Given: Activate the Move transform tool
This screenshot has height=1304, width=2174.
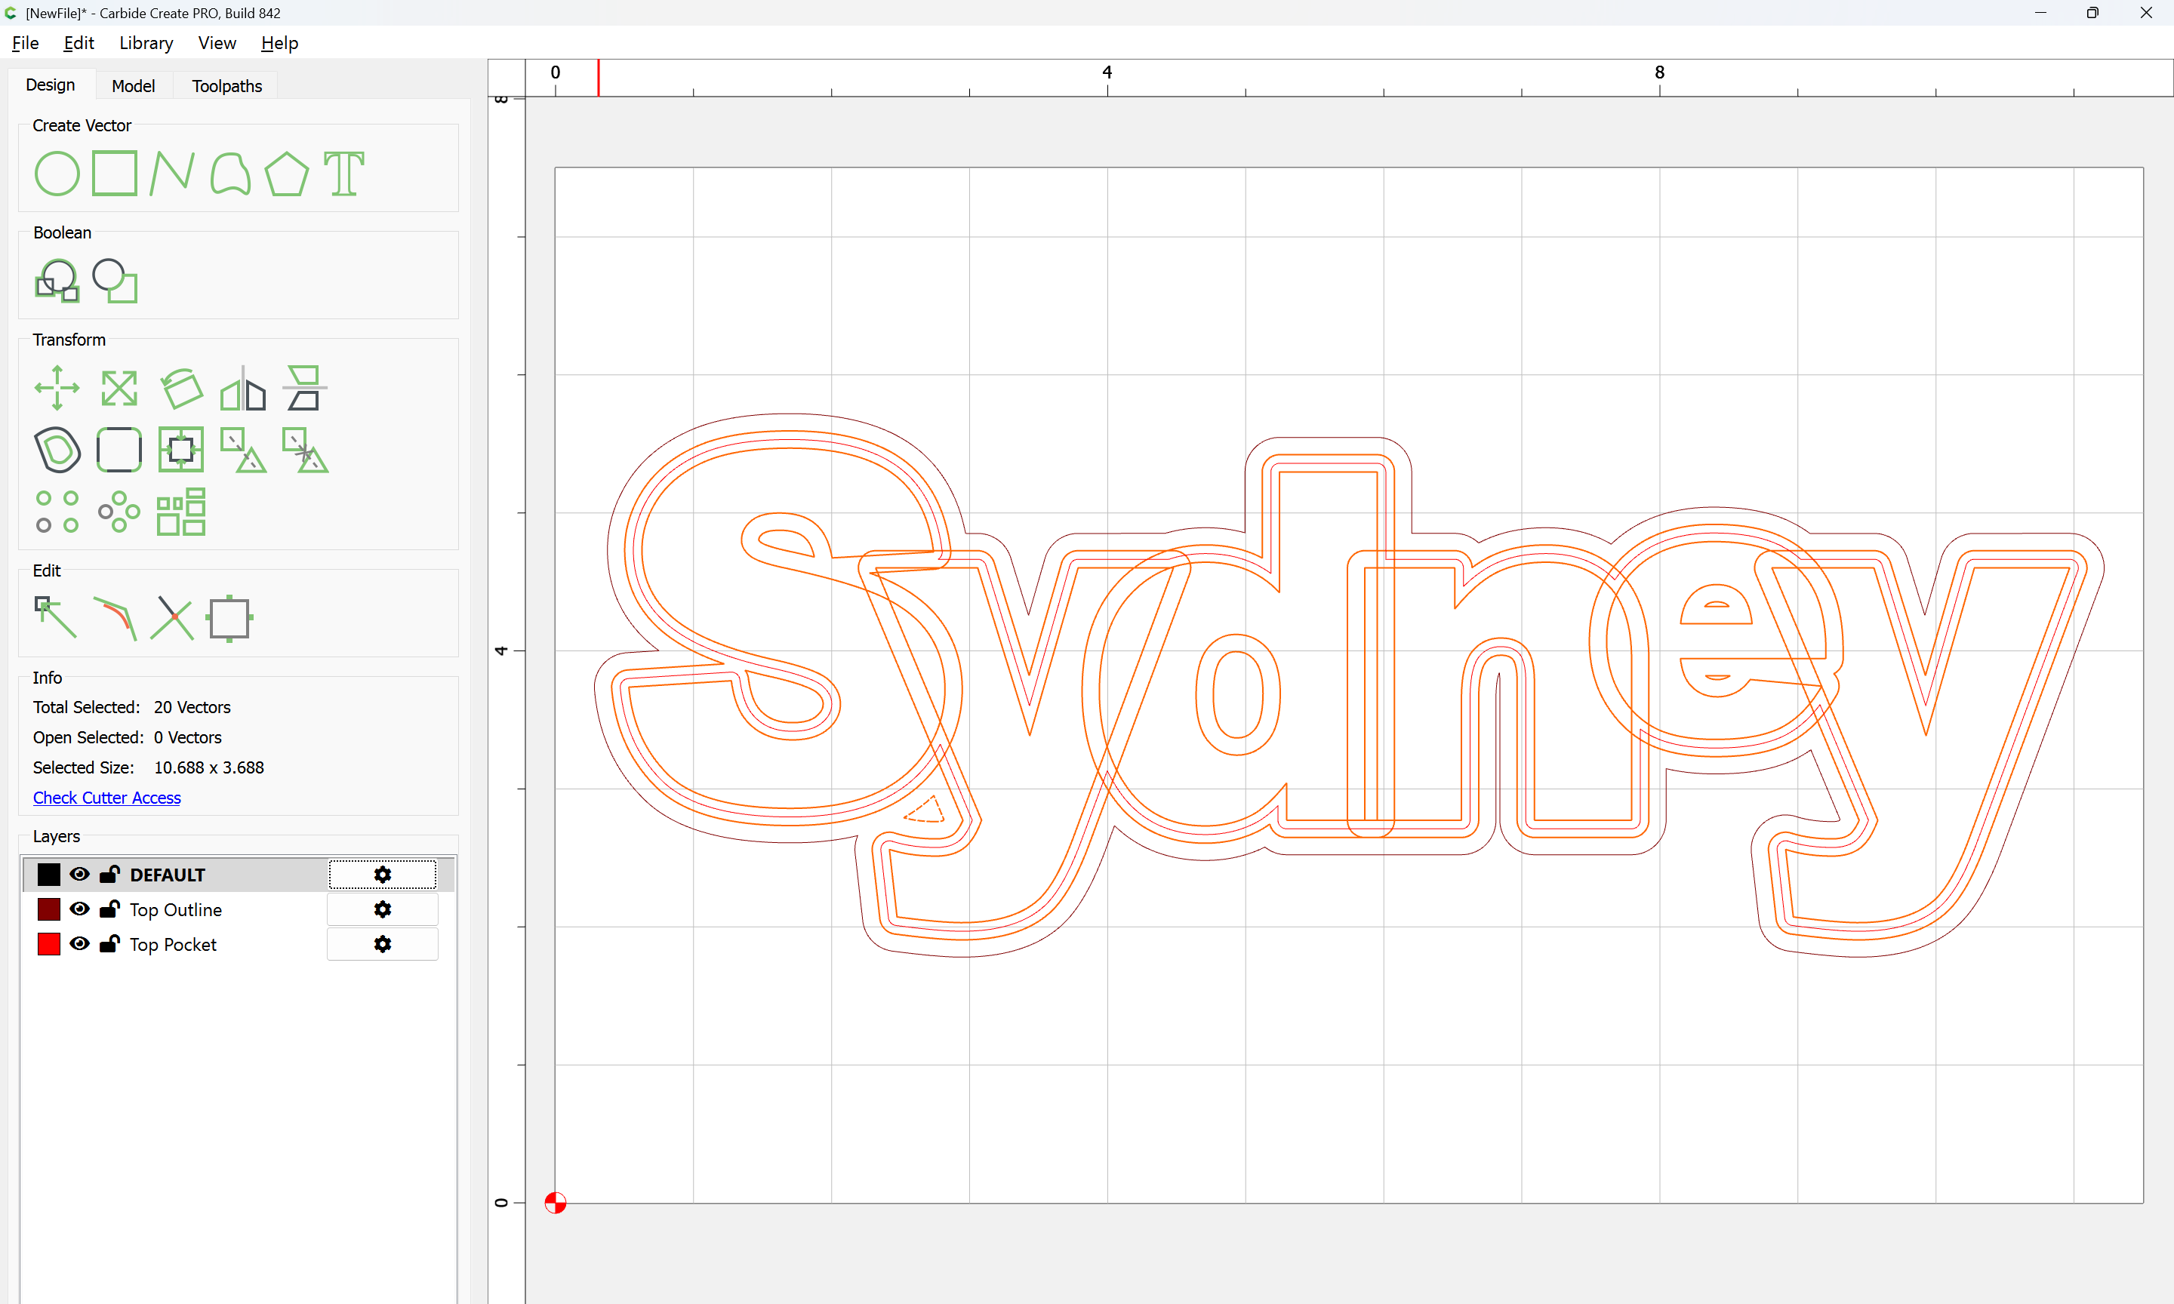Looking at the screenshot, I should tap(57, 388).
